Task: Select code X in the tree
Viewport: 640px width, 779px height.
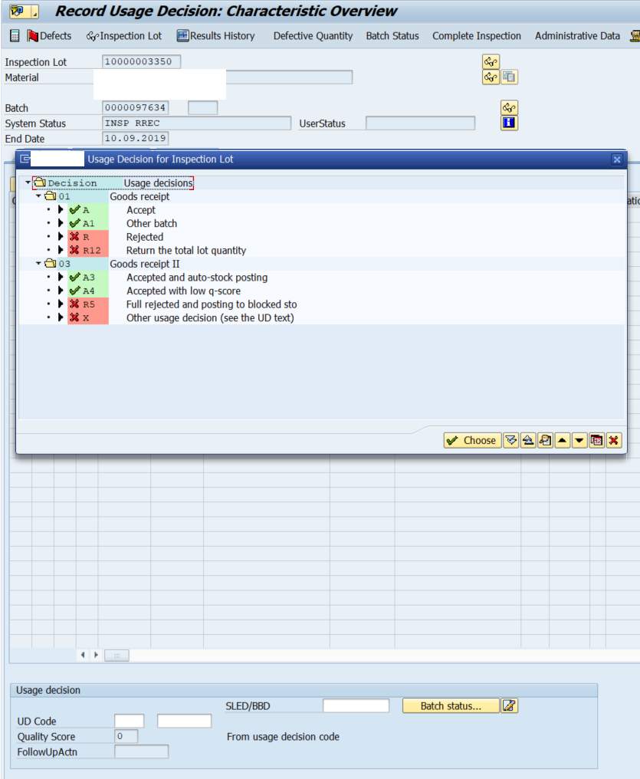Action: point(88,317)
